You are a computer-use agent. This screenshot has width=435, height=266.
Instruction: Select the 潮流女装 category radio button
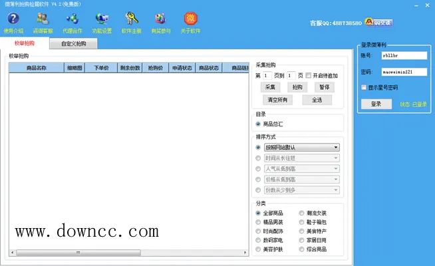(x=301, y=213)
